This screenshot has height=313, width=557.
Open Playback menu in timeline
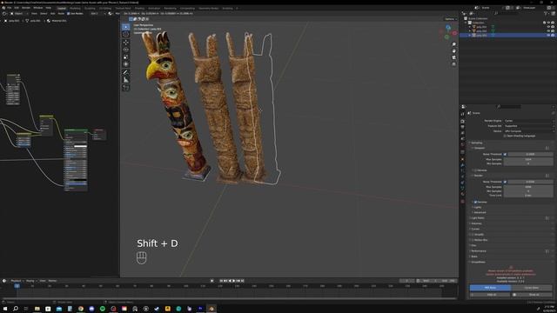(17, 281)
